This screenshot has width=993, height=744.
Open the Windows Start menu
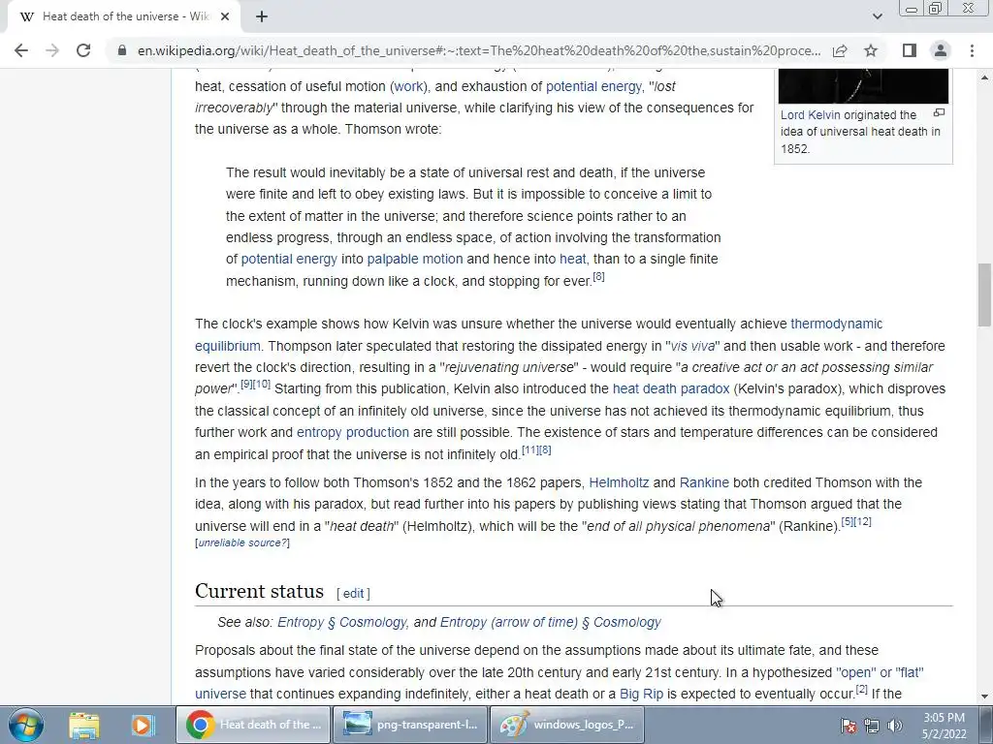point(26,725)
